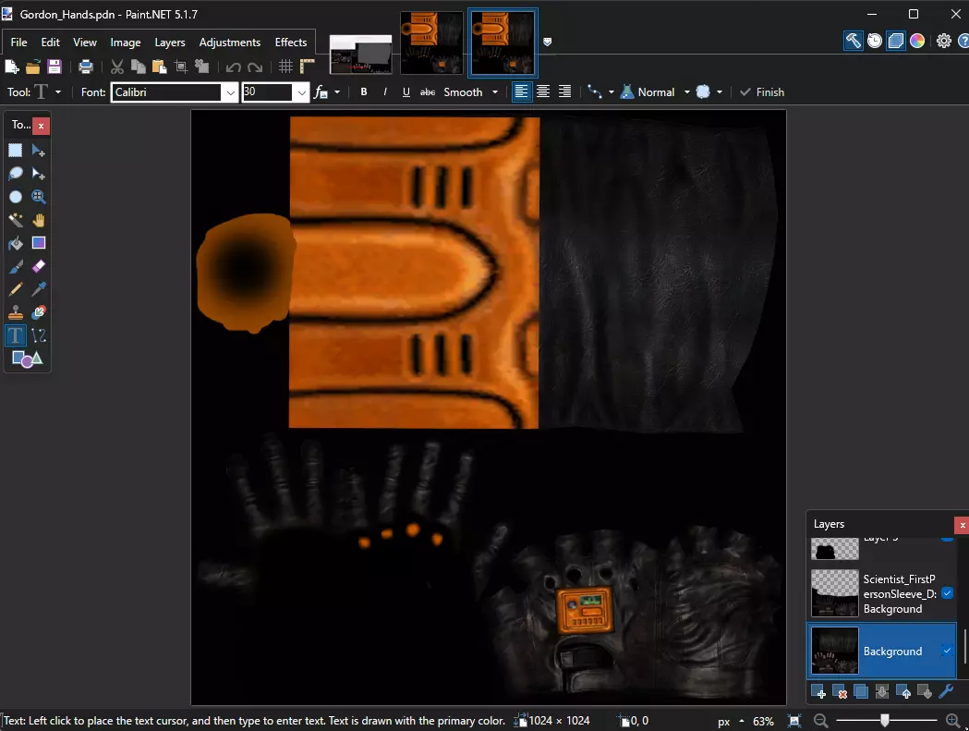Click the Duplicate Layer icon
Screen dimensions: 969x731
coord(860,691)
